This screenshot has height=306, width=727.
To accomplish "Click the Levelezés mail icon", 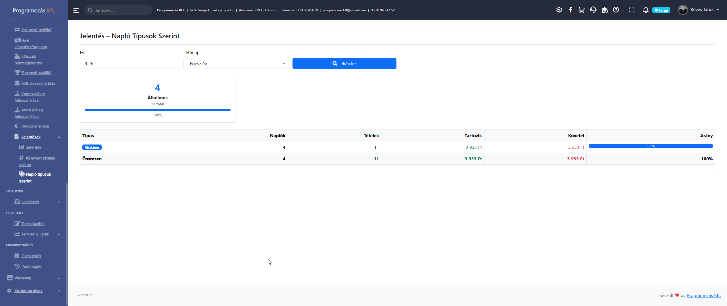I will coord(17,201).
